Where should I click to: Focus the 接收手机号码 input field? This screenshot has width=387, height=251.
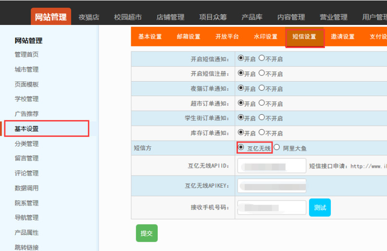pyautogui.click(x=272, y=207)
